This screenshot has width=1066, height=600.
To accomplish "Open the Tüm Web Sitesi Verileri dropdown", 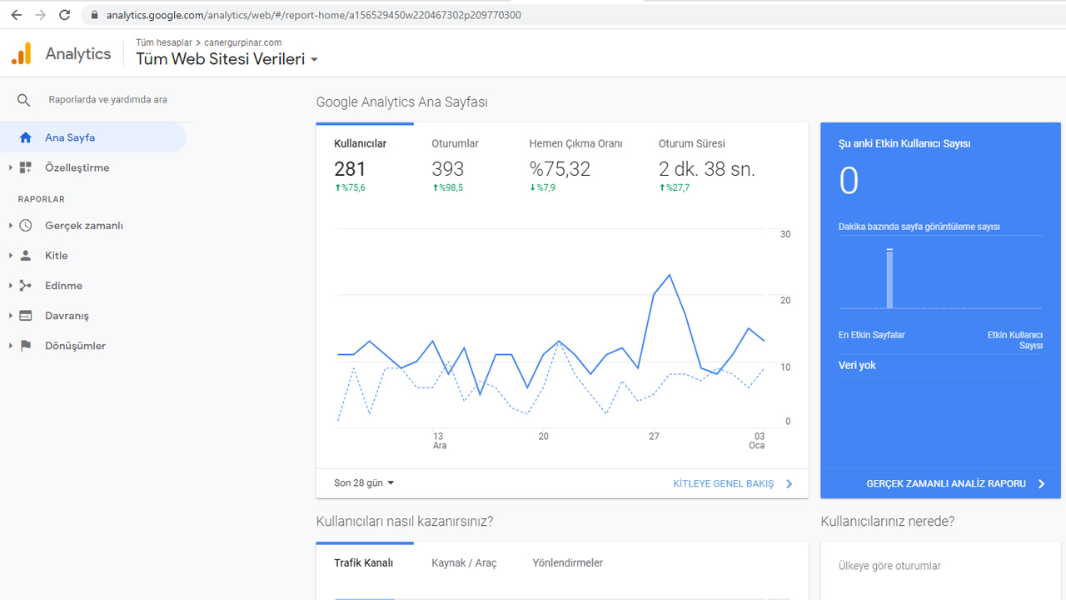I will click(314, 60).
